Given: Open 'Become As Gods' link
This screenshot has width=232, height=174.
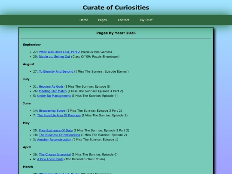Looking at the screenshot, I should (51, 86).
